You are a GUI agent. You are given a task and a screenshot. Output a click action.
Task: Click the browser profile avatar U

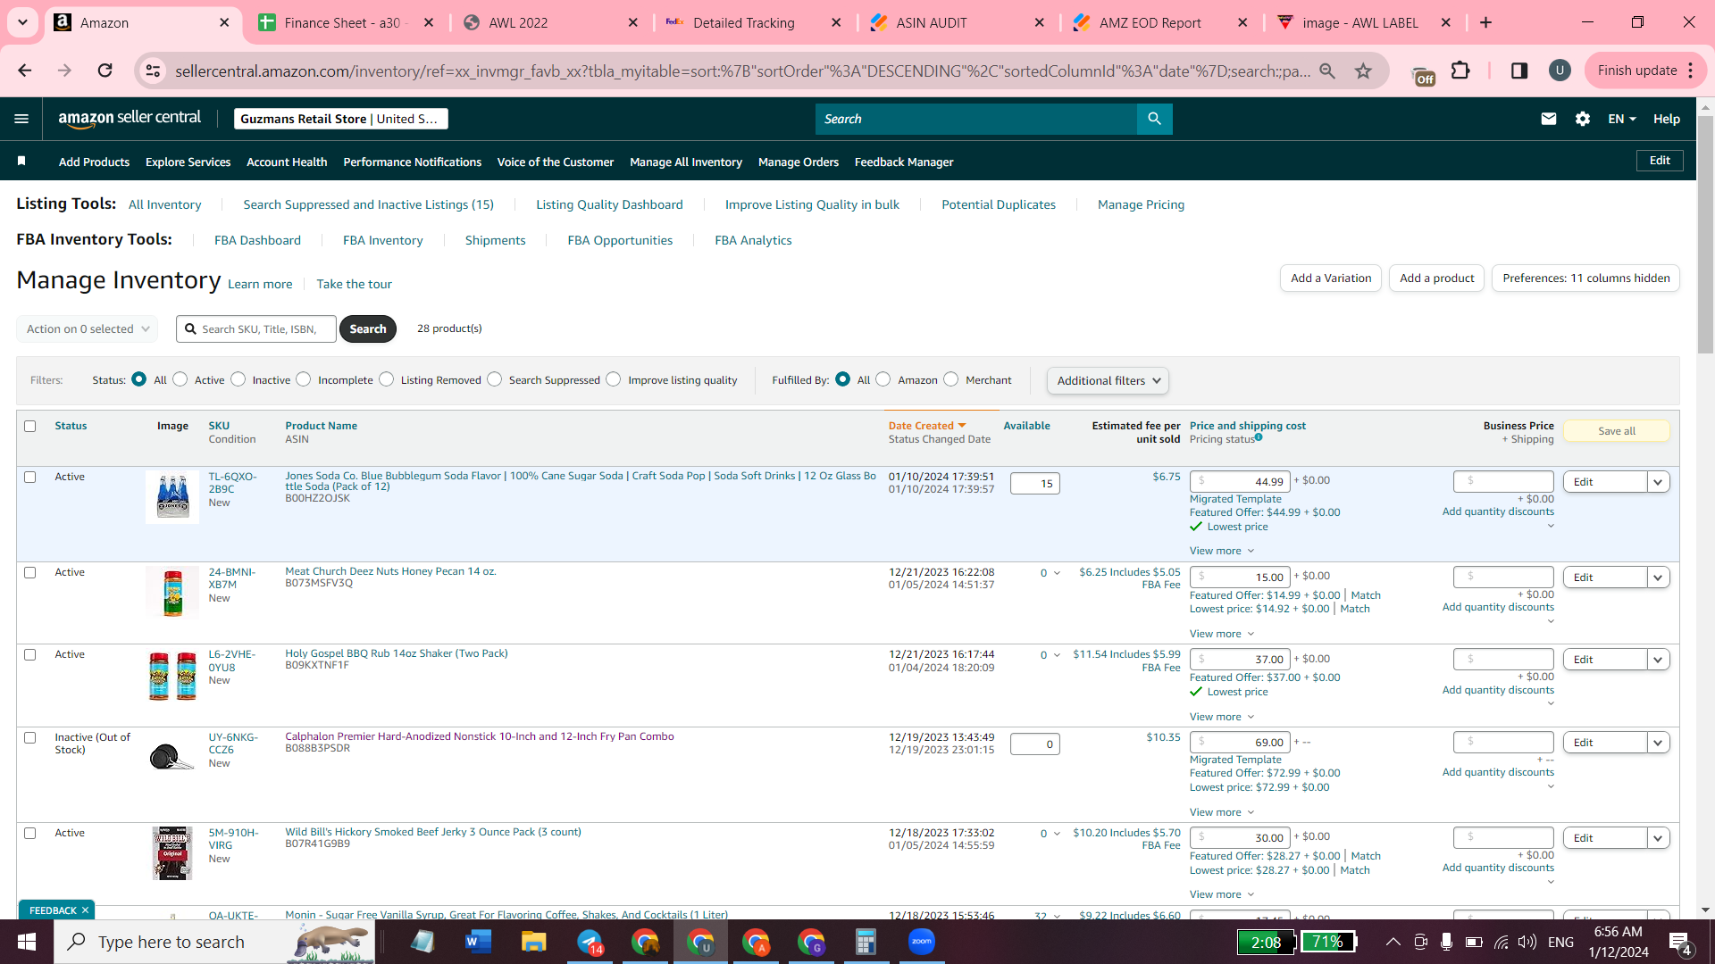(x=1560, y=71)
